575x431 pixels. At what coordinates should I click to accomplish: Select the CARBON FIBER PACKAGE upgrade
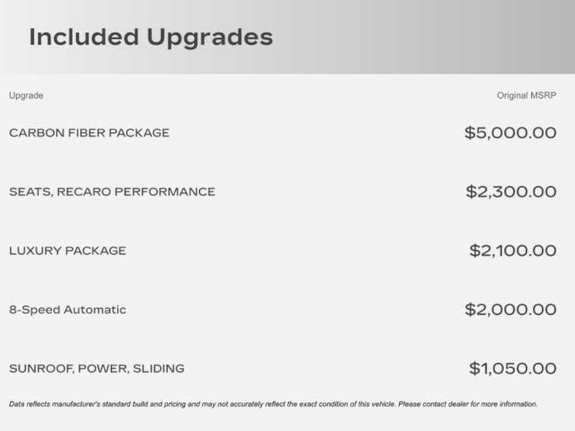click(89, 133)
